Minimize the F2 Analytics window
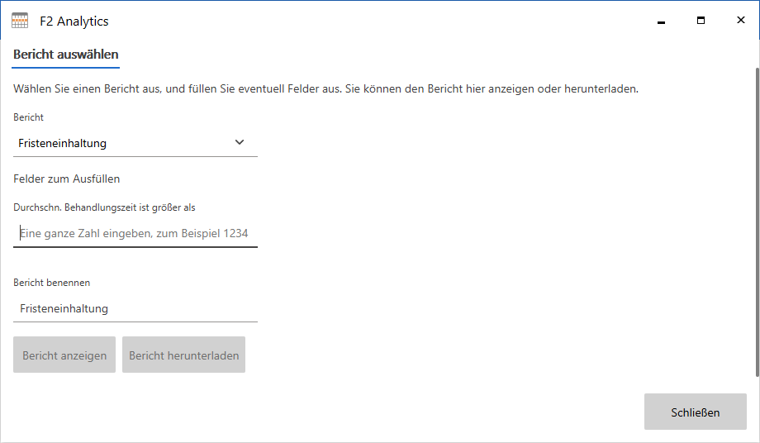The height and width of the screenshot is (443, 760). point(661,21)
